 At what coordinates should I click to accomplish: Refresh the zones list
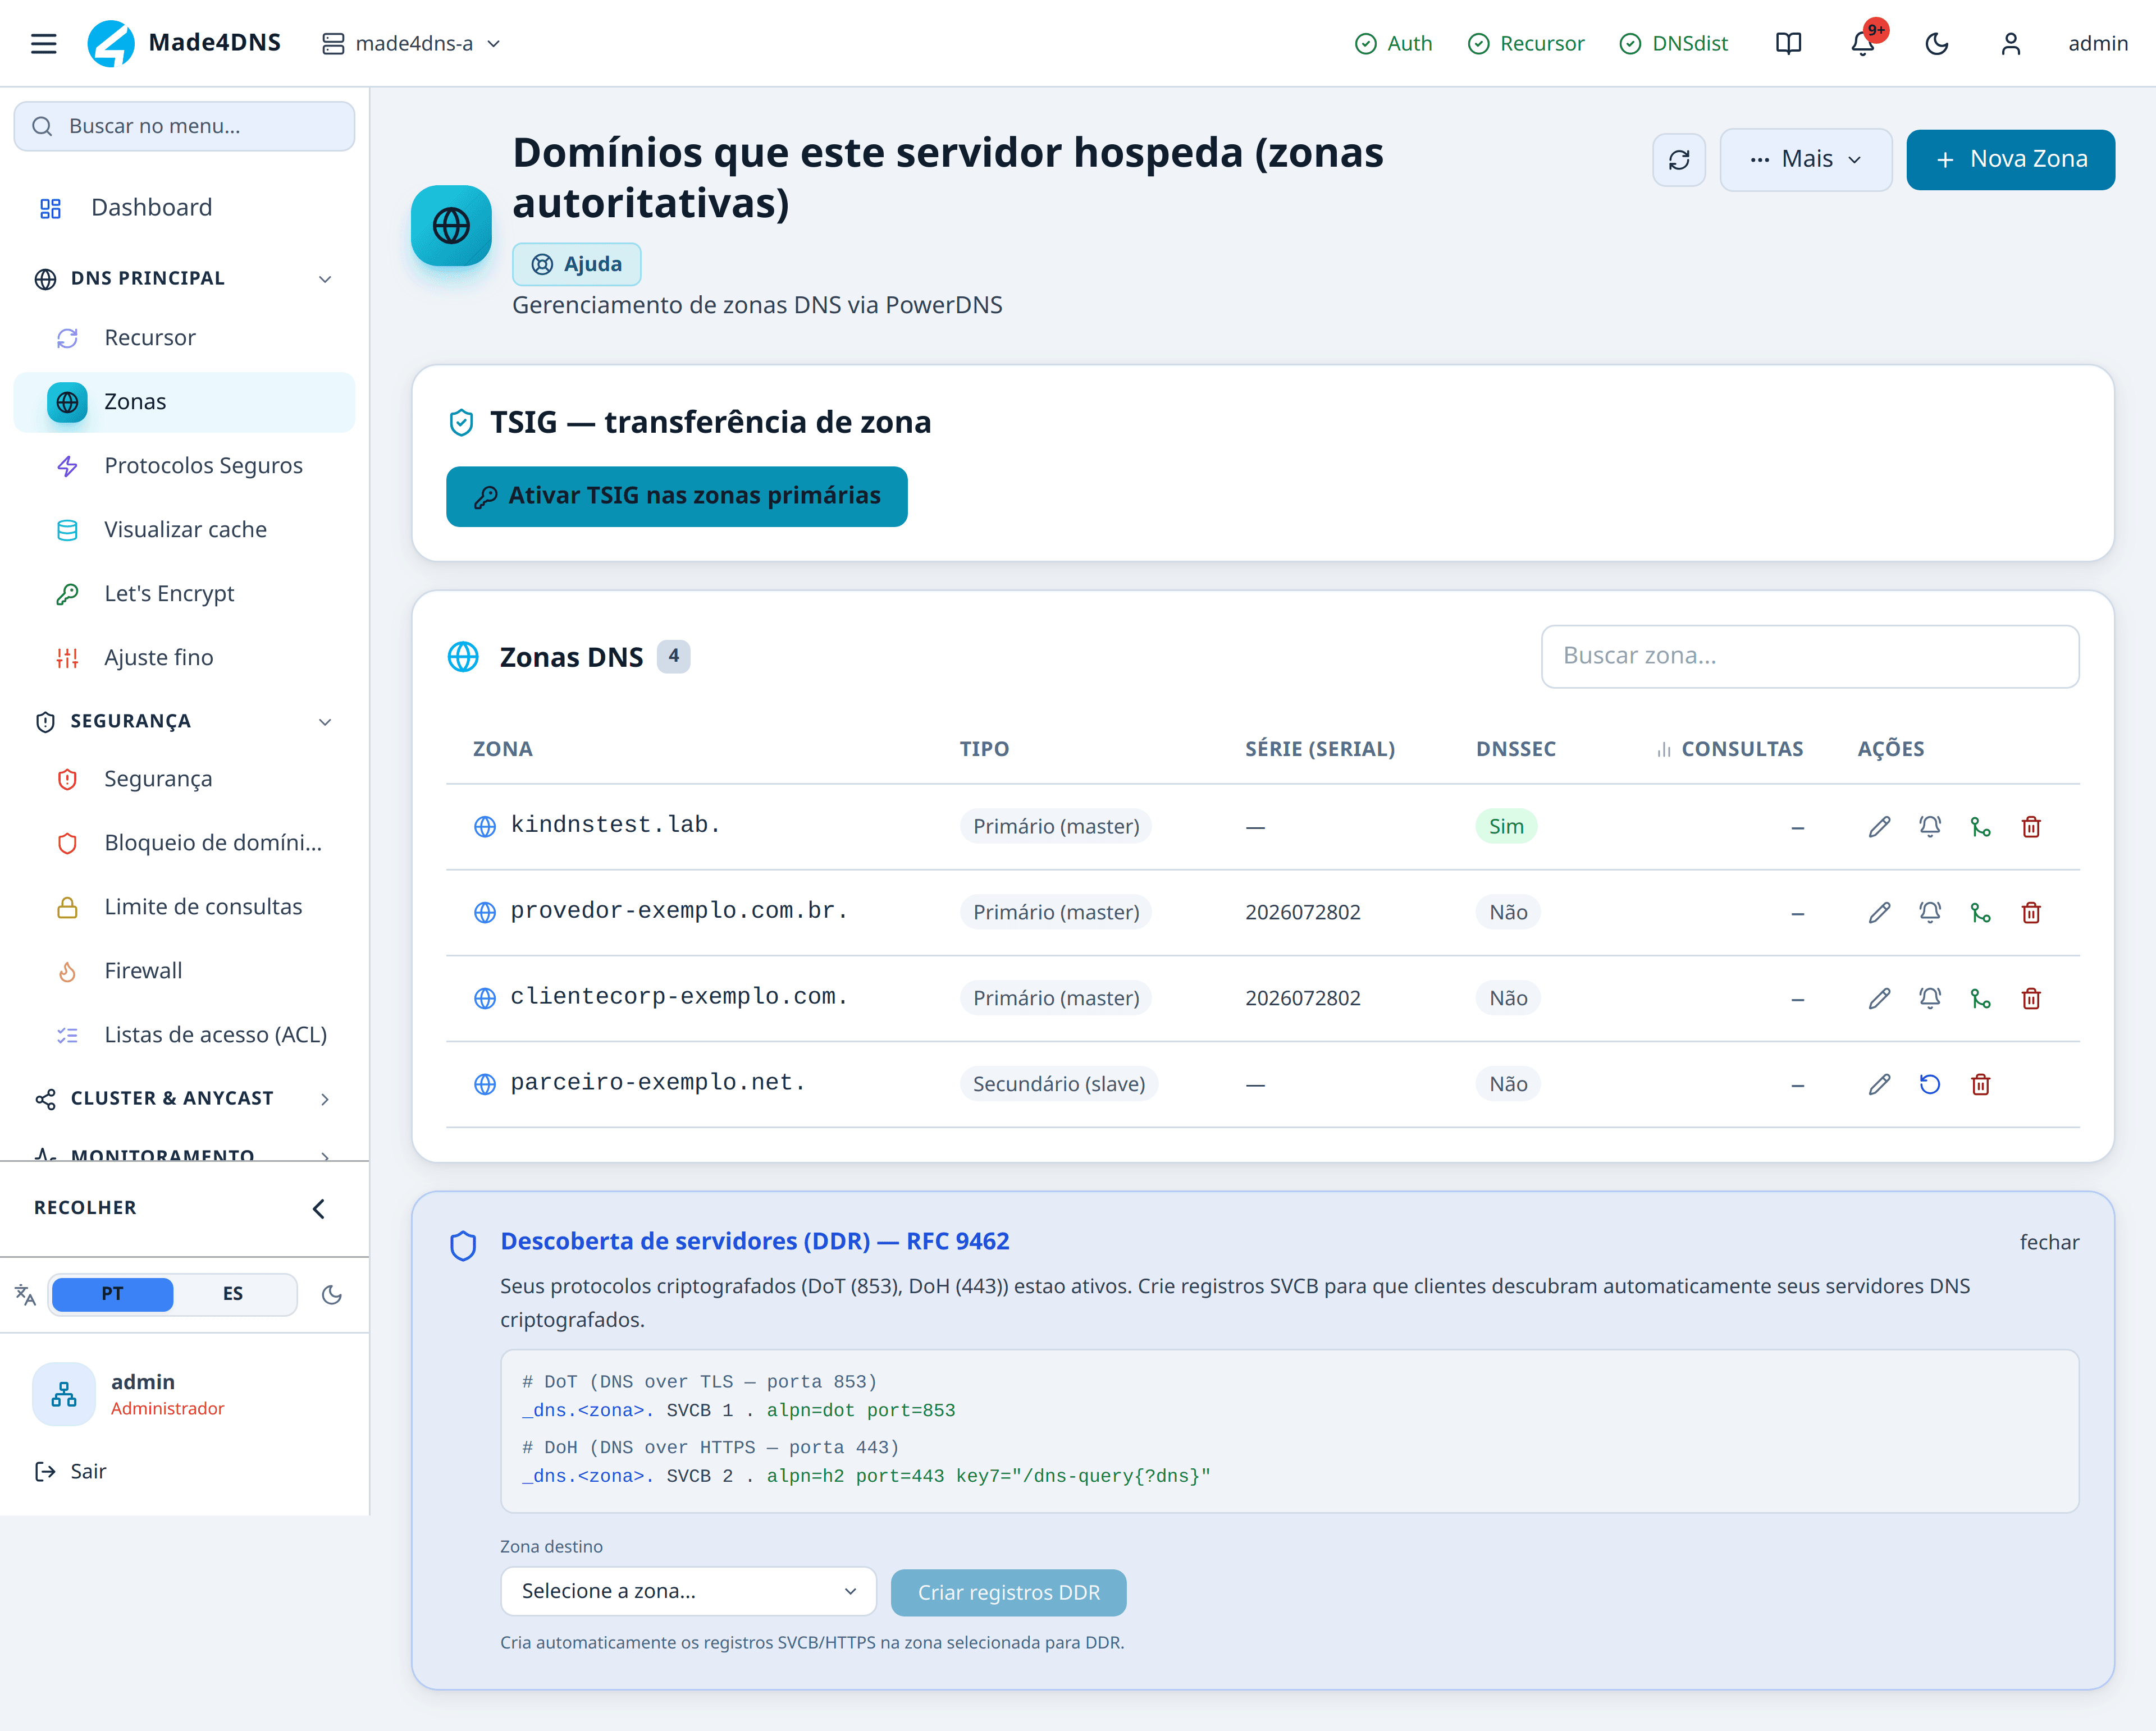(x=1679, y=159)
